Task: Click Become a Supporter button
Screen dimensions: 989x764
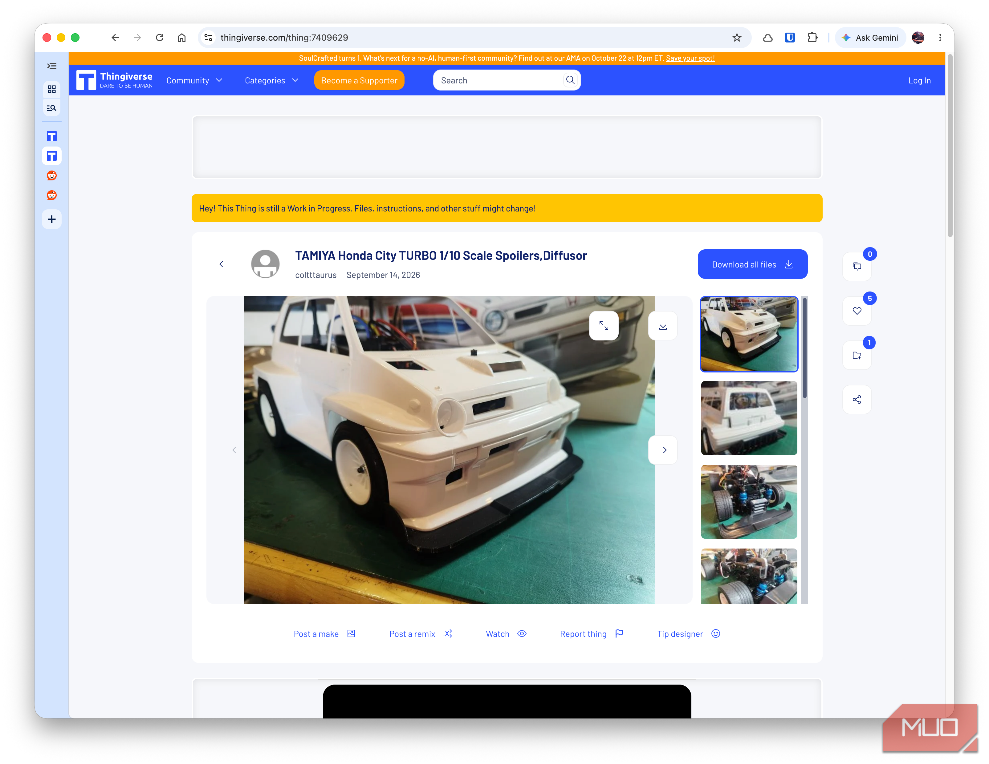Action: pos(359,81)
